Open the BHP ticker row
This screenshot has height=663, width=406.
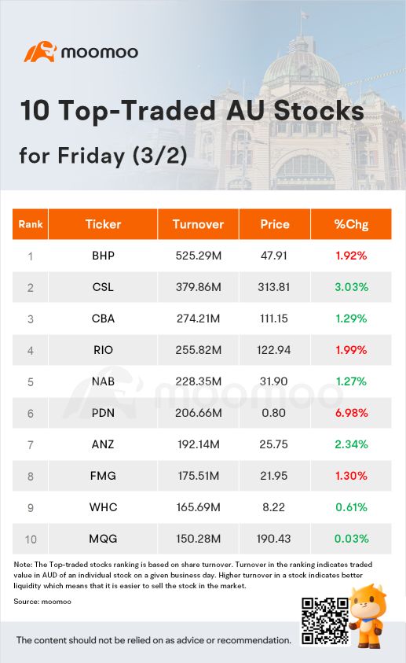[202, 256]
